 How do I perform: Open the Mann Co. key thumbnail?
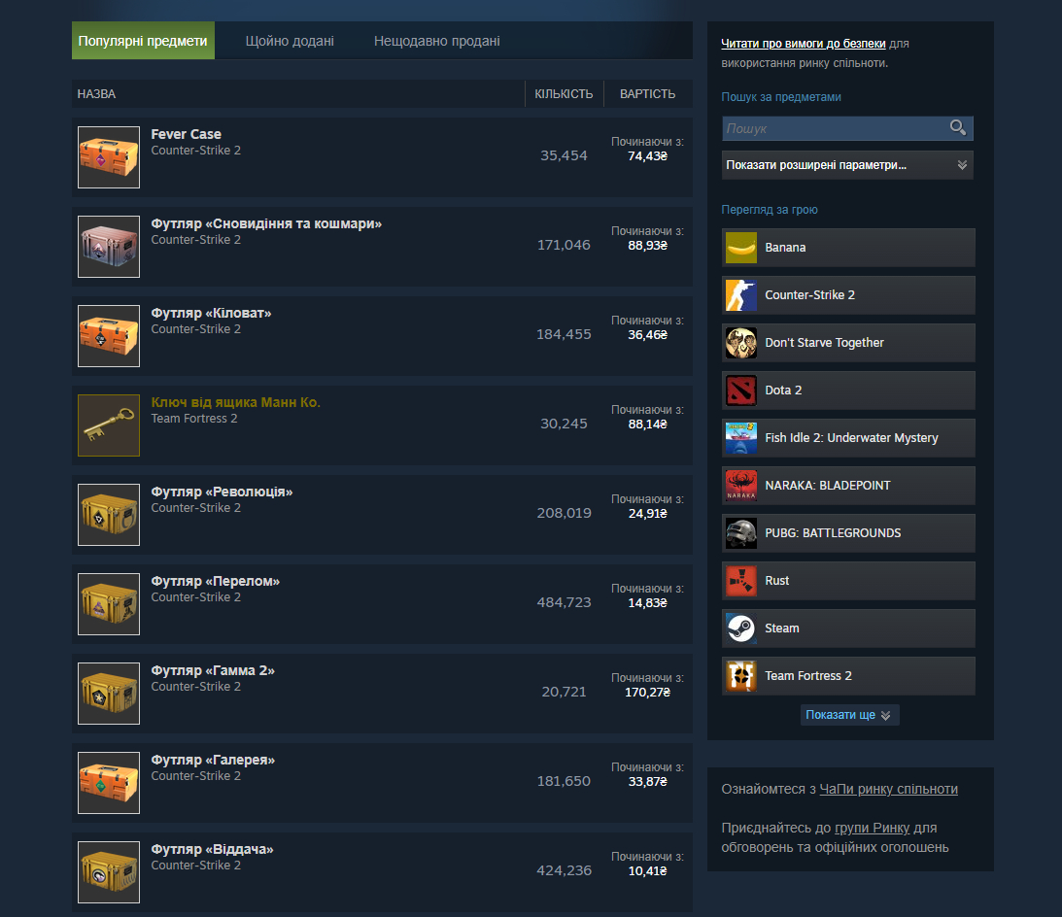pyautogui.click(x=109, y=425)
